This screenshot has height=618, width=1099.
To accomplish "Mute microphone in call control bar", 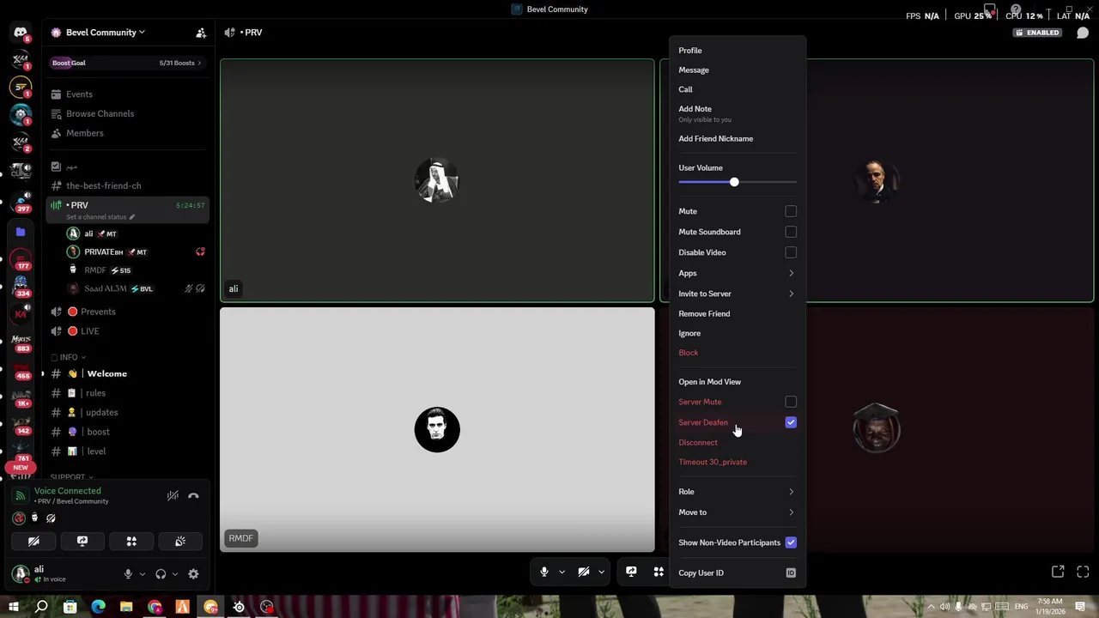I will coord(544,572).
